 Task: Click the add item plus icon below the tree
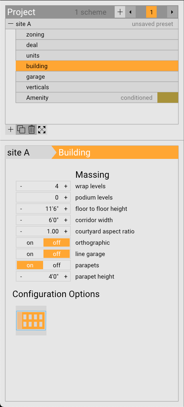10,129
